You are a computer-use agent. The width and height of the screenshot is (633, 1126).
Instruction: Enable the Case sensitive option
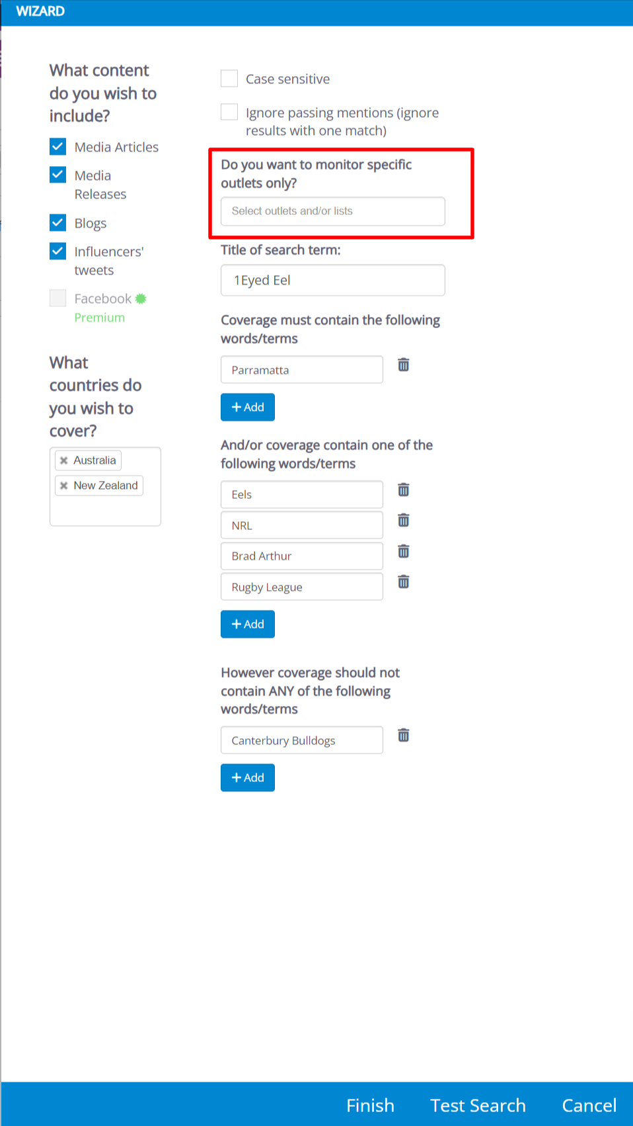tap(229, 79)
